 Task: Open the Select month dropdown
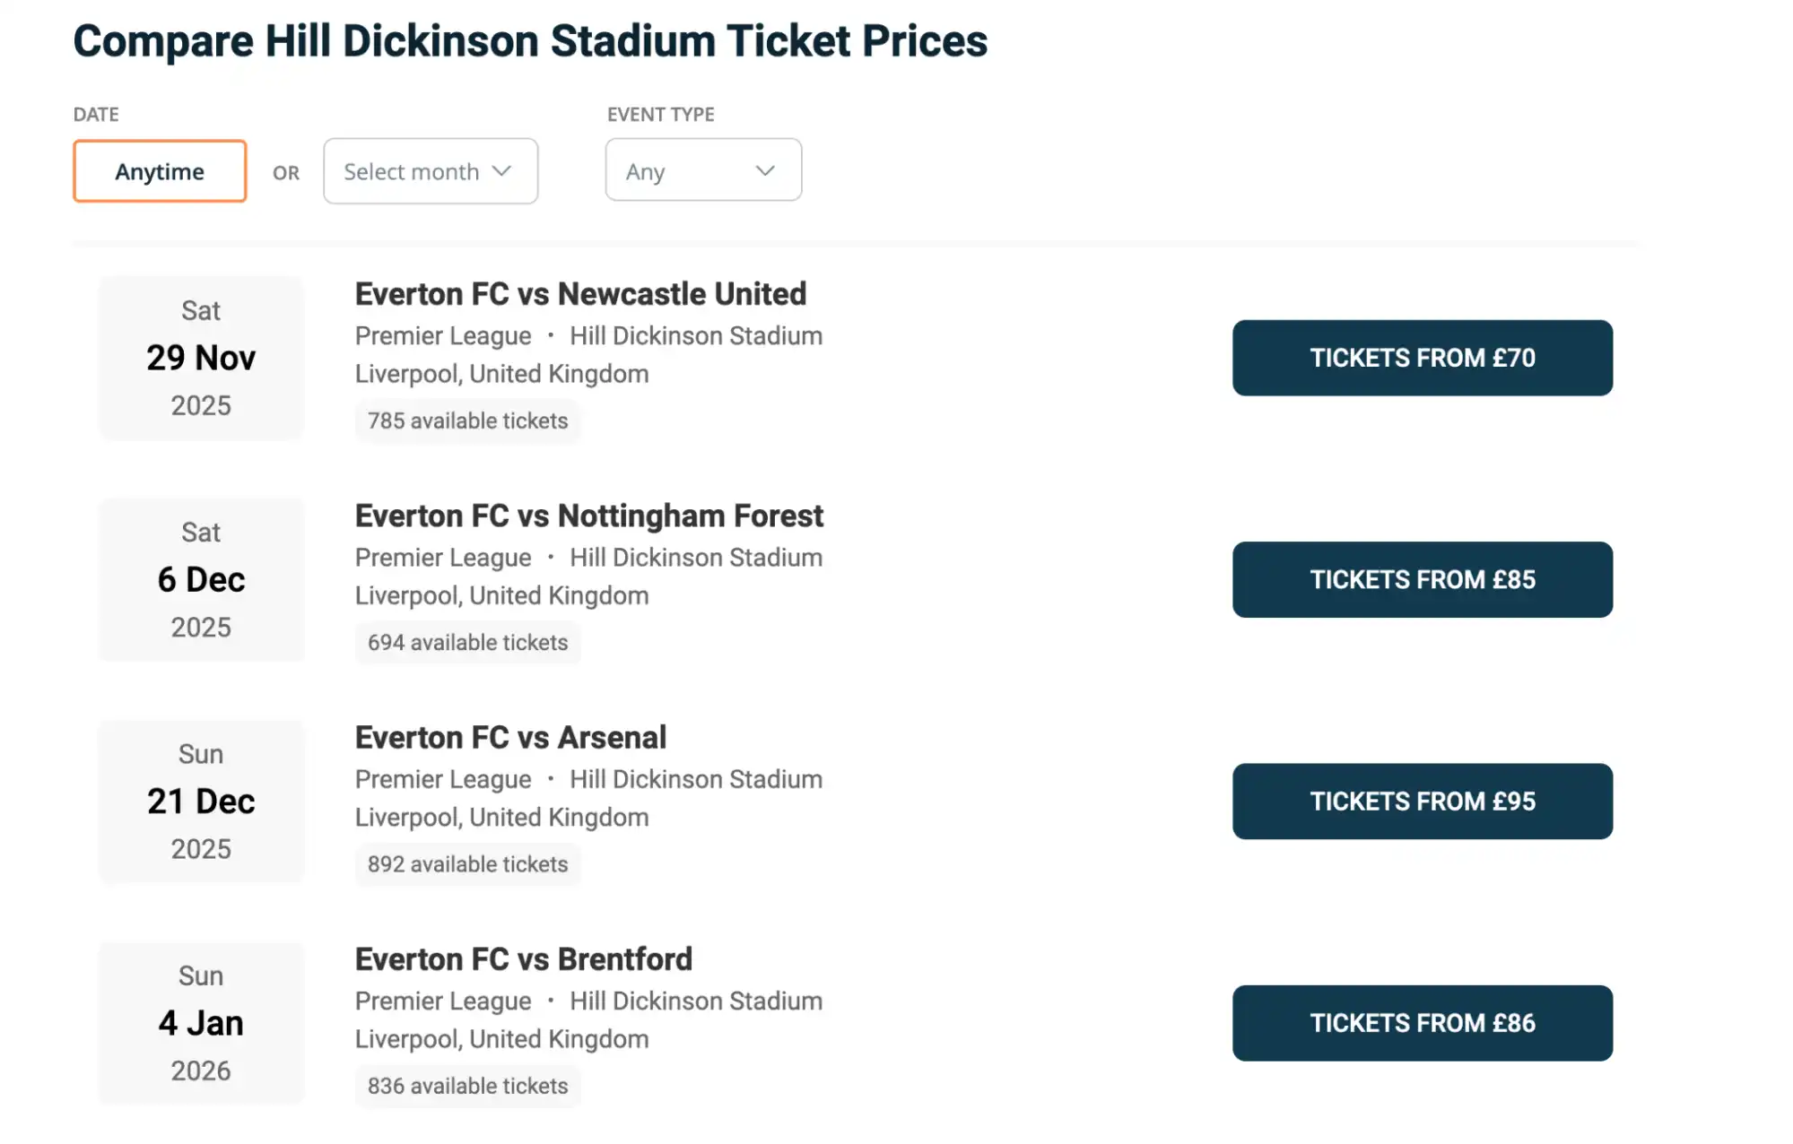tap(429, 171)
